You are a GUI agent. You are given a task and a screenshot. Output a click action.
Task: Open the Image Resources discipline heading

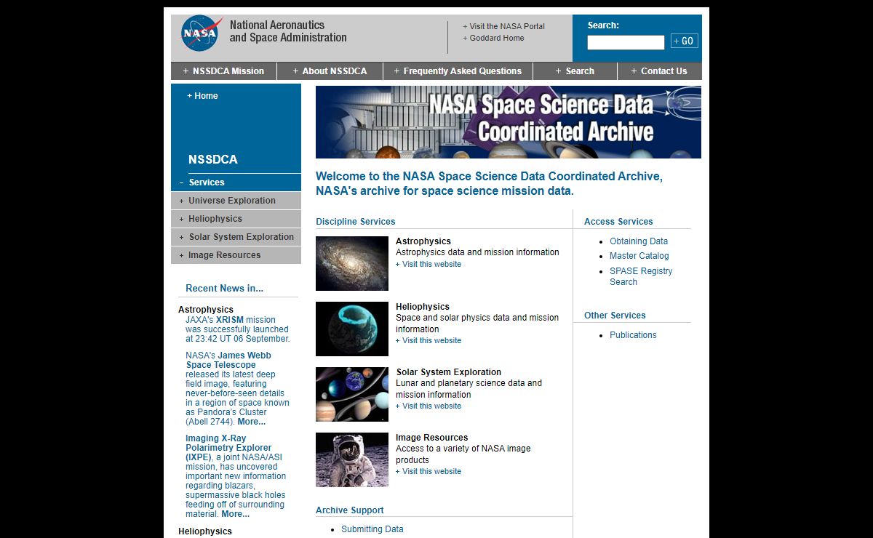coord(432,438)
